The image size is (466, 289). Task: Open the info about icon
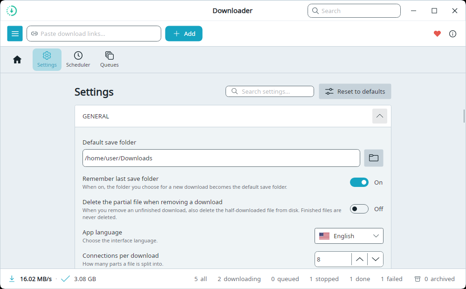pos(452,34)
